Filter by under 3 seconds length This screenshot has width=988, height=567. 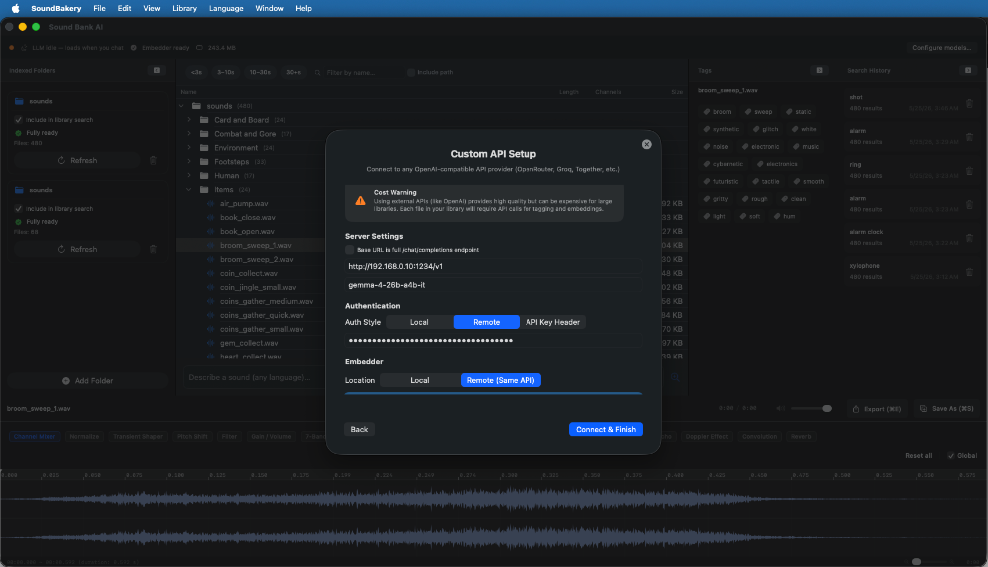197,72
